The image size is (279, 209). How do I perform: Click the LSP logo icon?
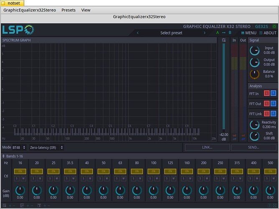pyautogui.click(x=18, y=30)
